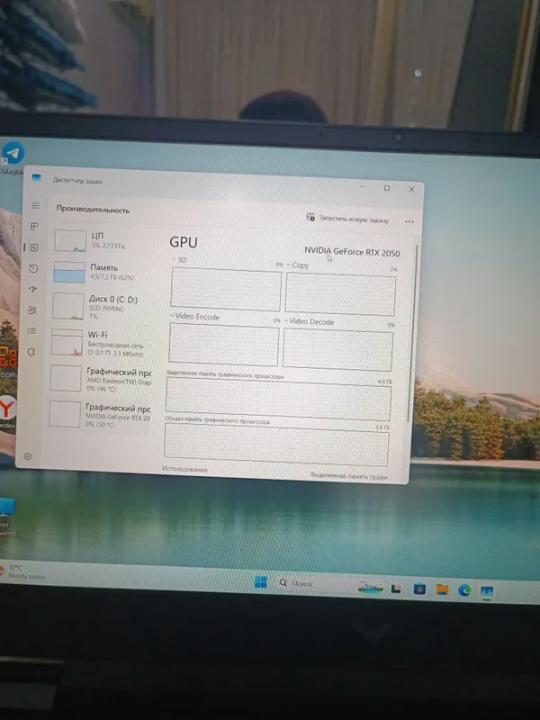Image resolution: width=540 pixels, height=720 pixels.
Task: Open Microsoft Edge from the taskbar
Action: click(464, 590)
